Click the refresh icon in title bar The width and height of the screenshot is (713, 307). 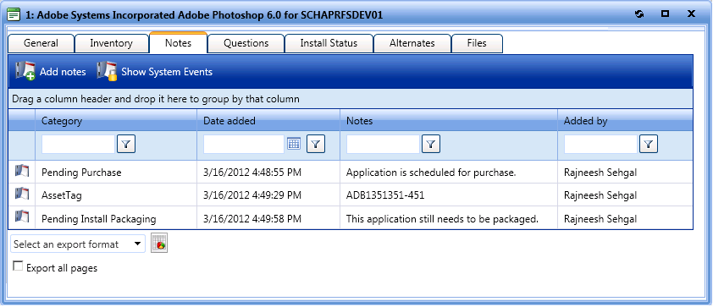[x=639, y=14]
